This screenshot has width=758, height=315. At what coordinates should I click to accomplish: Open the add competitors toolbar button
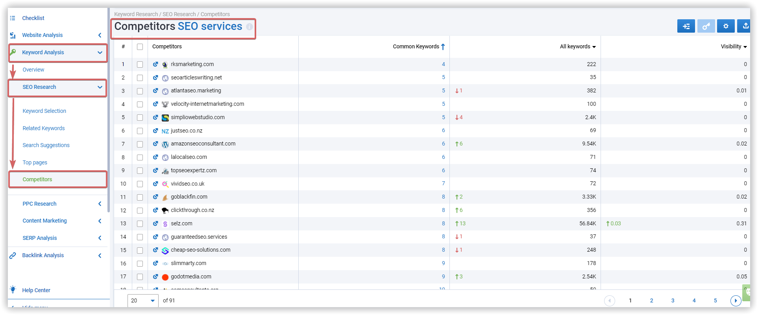(x=686, y=26)
